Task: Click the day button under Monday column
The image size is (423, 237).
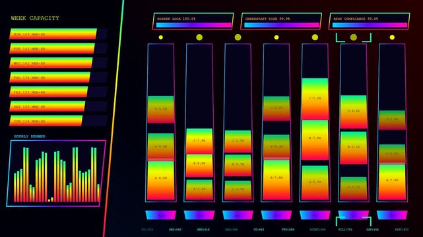Action: click(x=161, y=215)
